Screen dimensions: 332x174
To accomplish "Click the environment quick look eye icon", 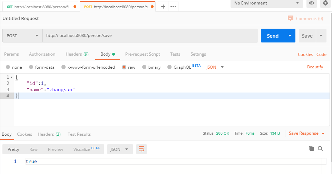I will [312, 3].
